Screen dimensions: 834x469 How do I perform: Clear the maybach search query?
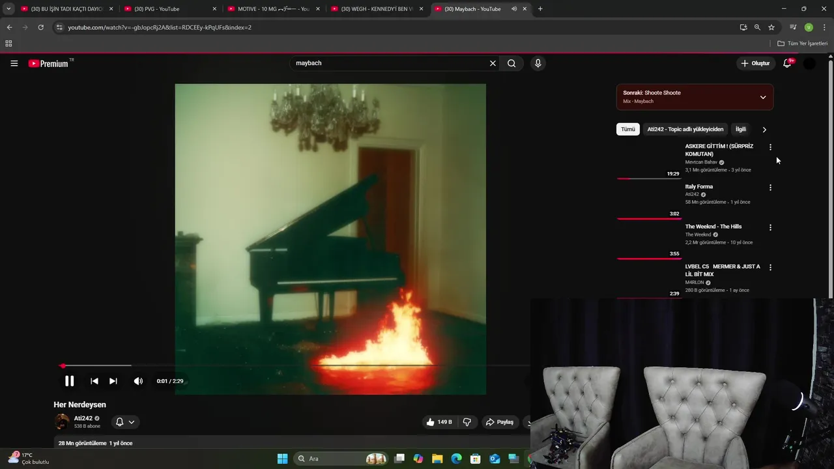pos(493,63)
